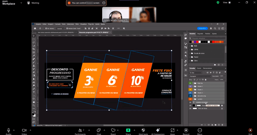This screenshot has width=257, height=135.
Task: Click the align top edges icon
Action: (x=102, y=28)
